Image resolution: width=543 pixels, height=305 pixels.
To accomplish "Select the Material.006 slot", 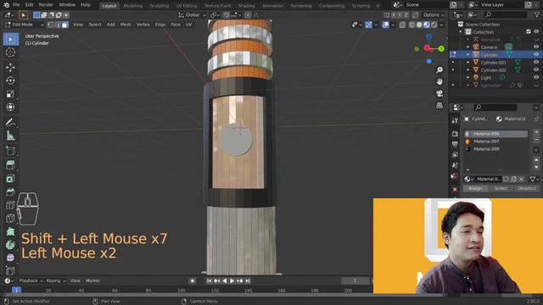I will click(495, 134).
